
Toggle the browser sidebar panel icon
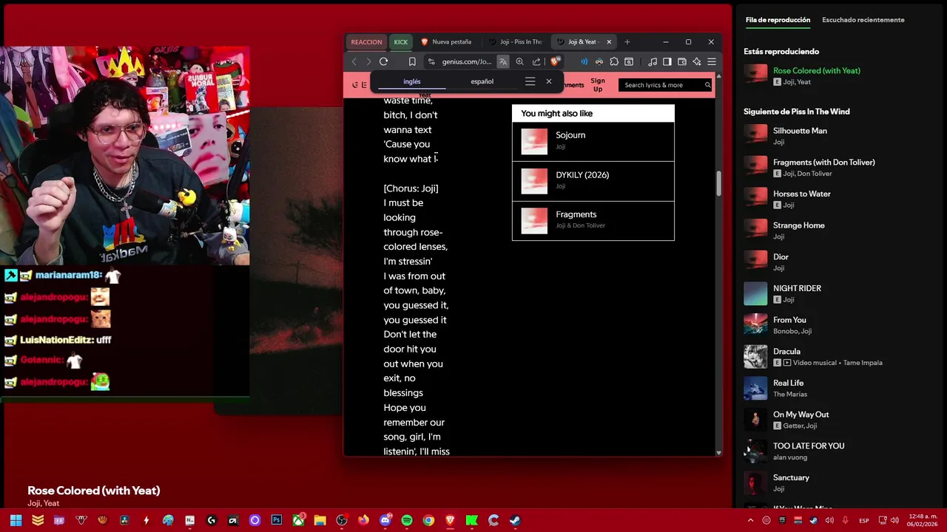pyautogui.click(x=667, y=62)
